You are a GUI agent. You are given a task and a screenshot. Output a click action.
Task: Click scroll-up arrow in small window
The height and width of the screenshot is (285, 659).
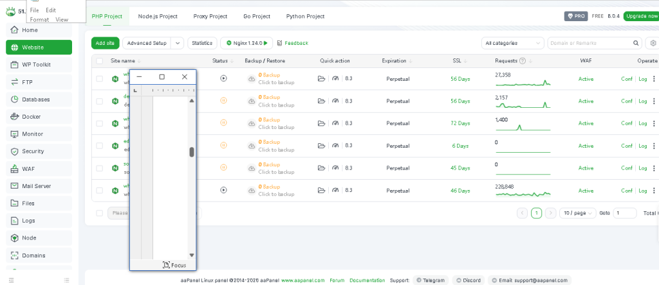click(x=192, y=101)
